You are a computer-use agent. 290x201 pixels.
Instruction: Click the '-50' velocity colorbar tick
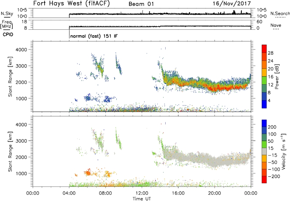pos(273,162)
